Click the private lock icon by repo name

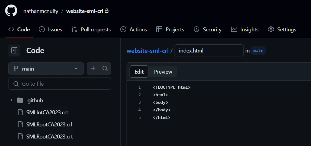107,11
